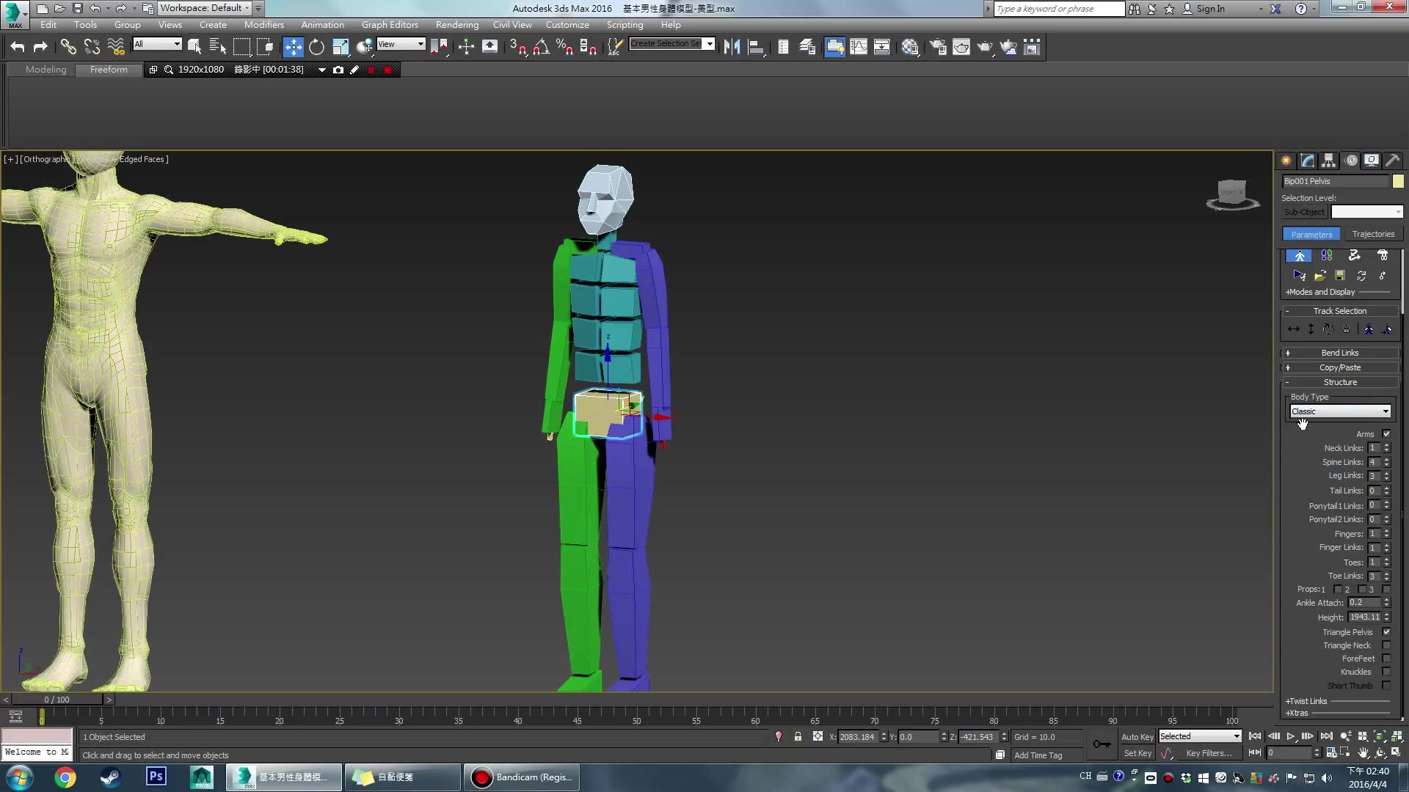Uncheck the Arms checkbox

(1386, 434)
